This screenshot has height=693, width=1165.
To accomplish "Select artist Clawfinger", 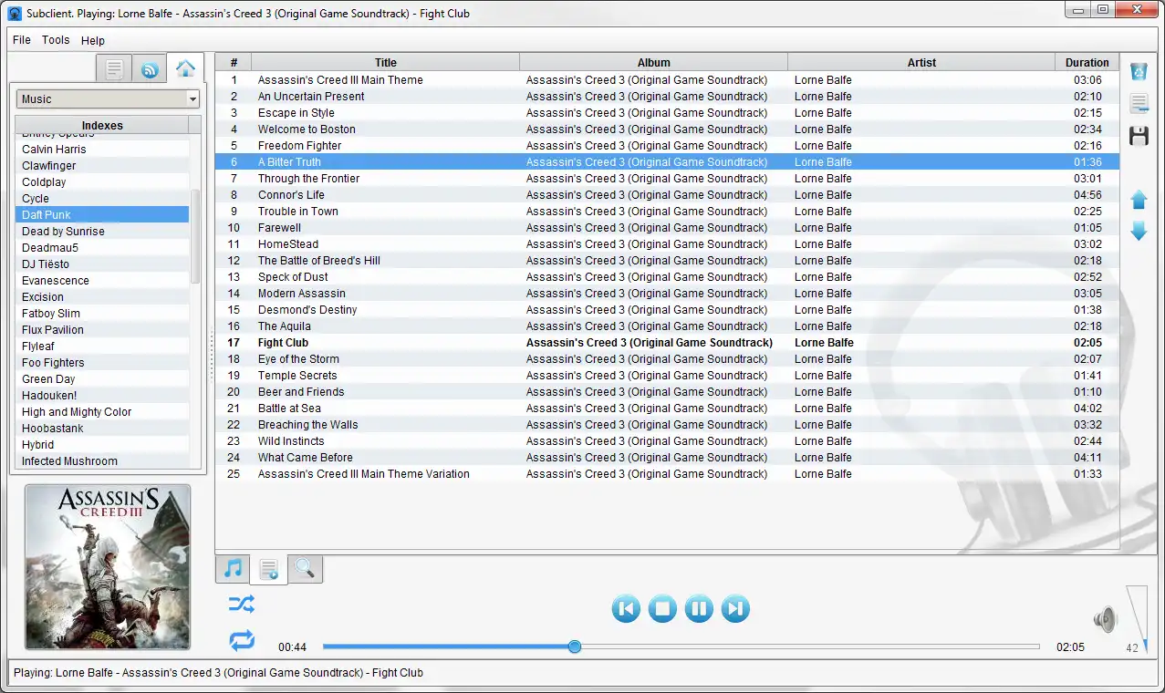I will click(x=102, y=166).
